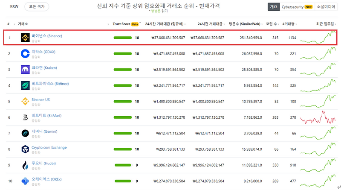
Task: Open the 지닥스 (GDAX) exchange link
Action: point(43,52)
